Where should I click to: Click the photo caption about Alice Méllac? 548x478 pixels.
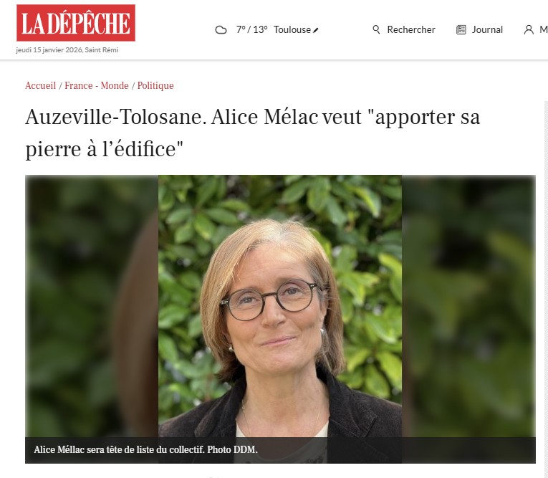pos(145,449)
